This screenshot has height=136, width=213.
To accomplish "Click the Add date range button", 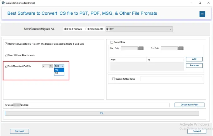I will coord(194,59).
